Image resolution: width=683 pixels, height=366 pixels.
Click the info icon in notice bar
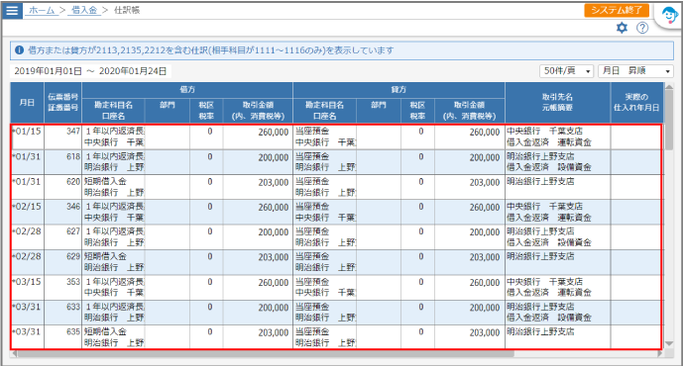click(x=19, y=50)
